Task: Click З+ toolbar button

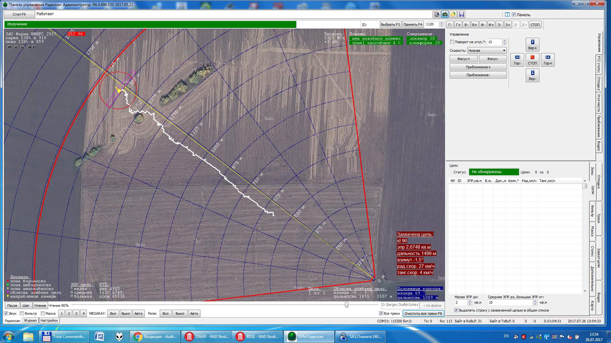Action: [x=508, y=25]
